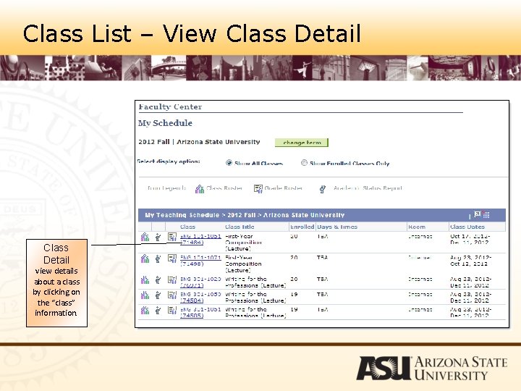The image size is (521, 391).
Task: Click the Room column header
Action: pos(417,227)
